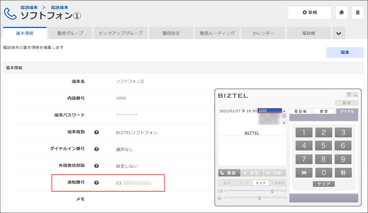Screen dimensions: 368x213
Task: Click the speaker volume decrease minus icon
Action: (x=225, y=191)
